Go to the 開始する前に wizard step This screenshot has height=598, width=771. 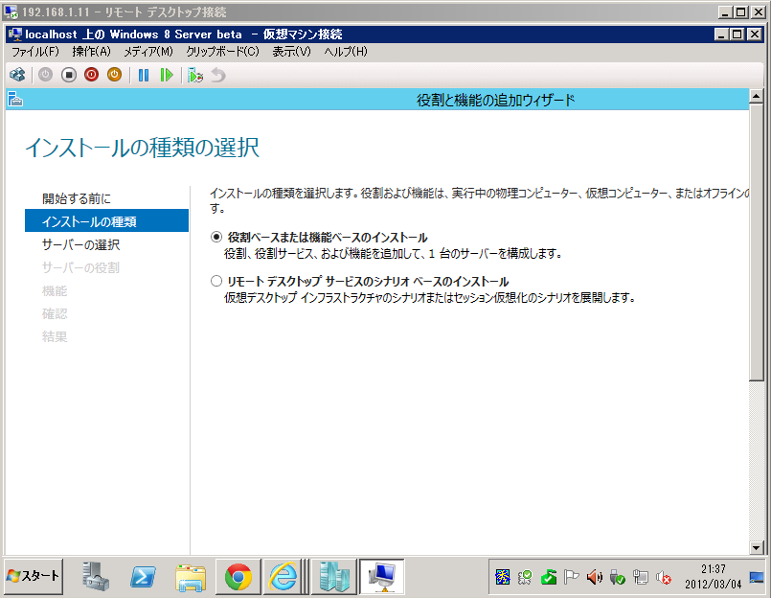(77, 198)
